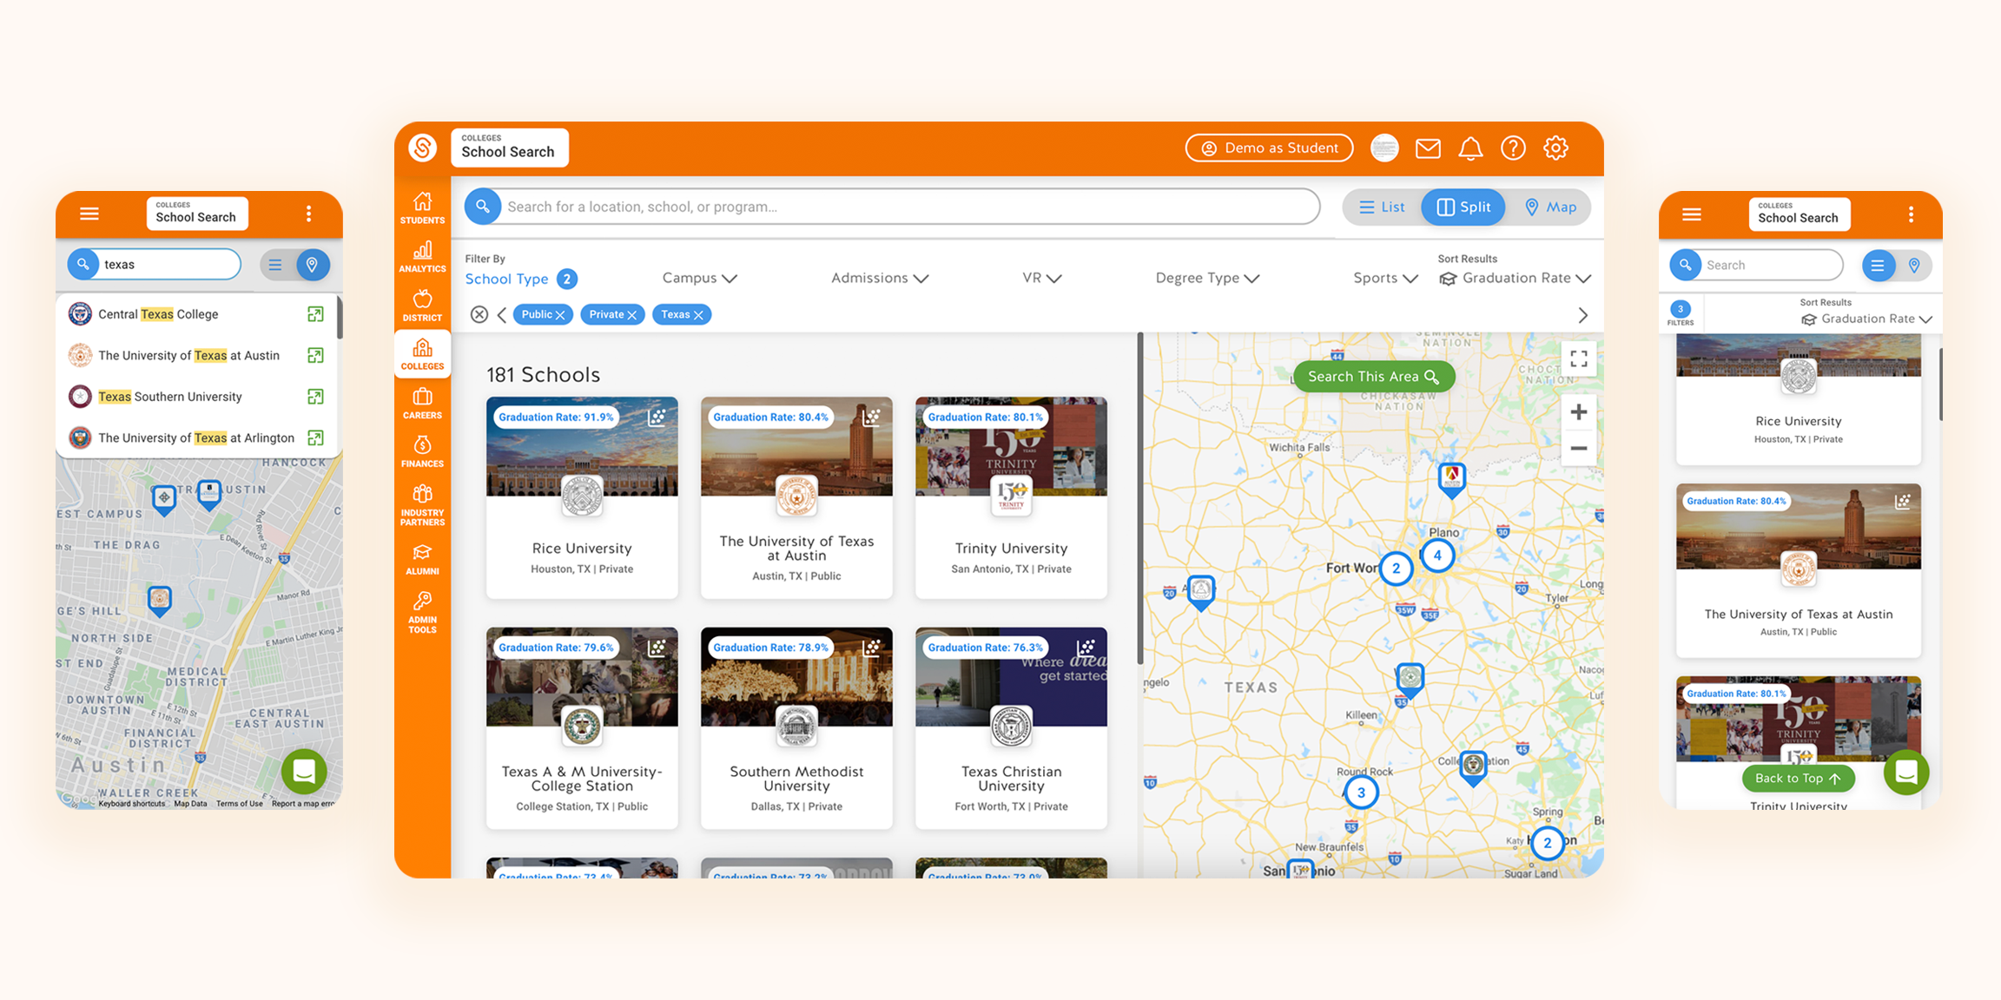Open hamburger menu on right mobile view
2001x1000 pixels.
pyautogui.click(x=1692, y=214)
